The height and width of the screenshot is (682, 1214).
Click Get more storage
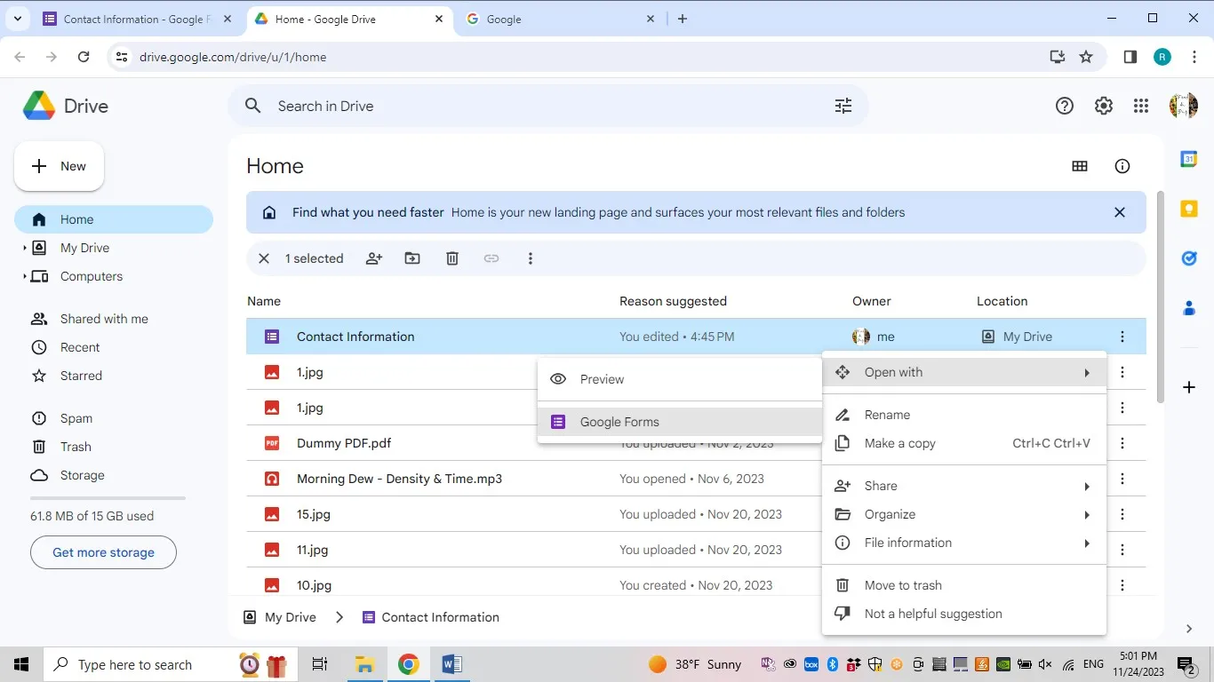point(102,551)
